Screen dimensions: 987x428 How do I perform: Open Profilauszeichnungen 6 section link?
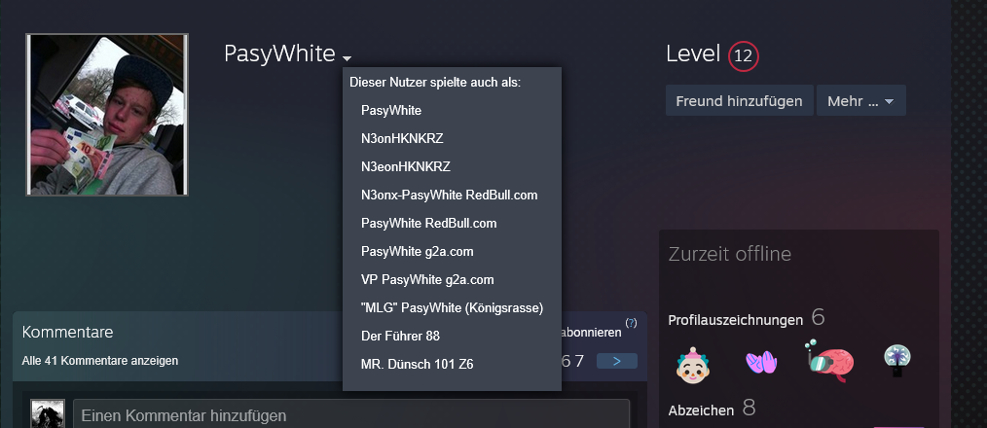click(747, 318)
